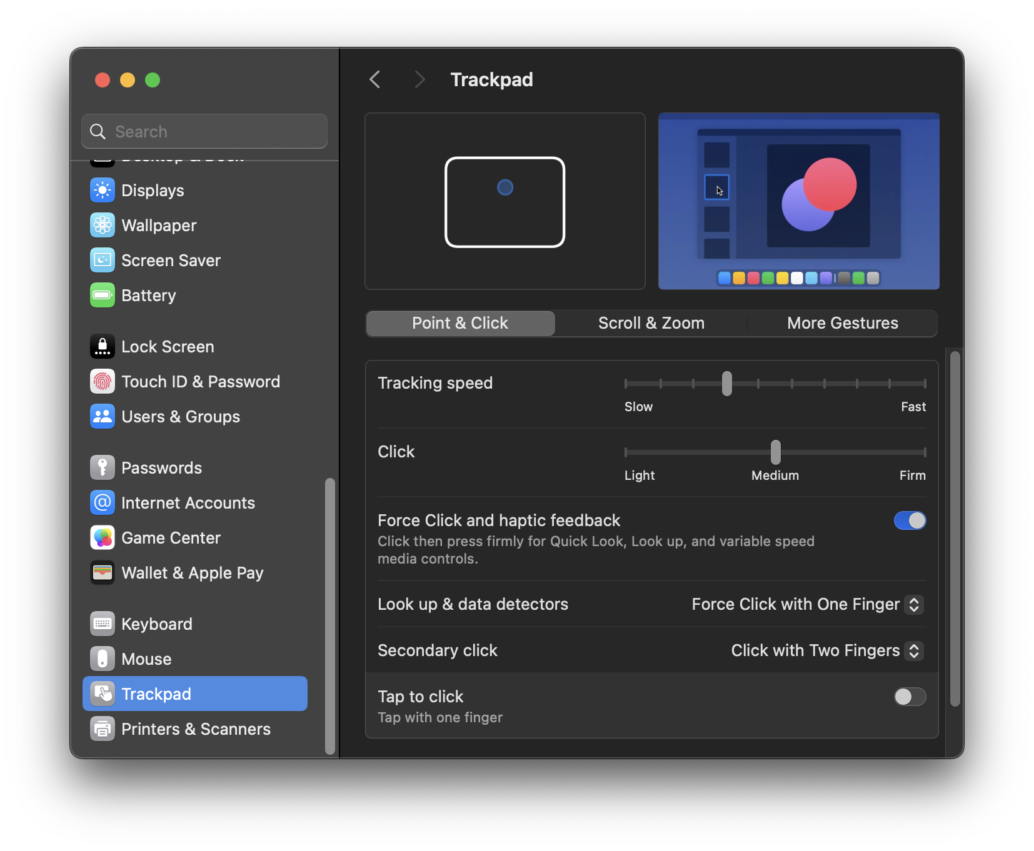Screen dimensions: 1034x851
Task: Click the green zoom window button
Action: click(153, 80)
